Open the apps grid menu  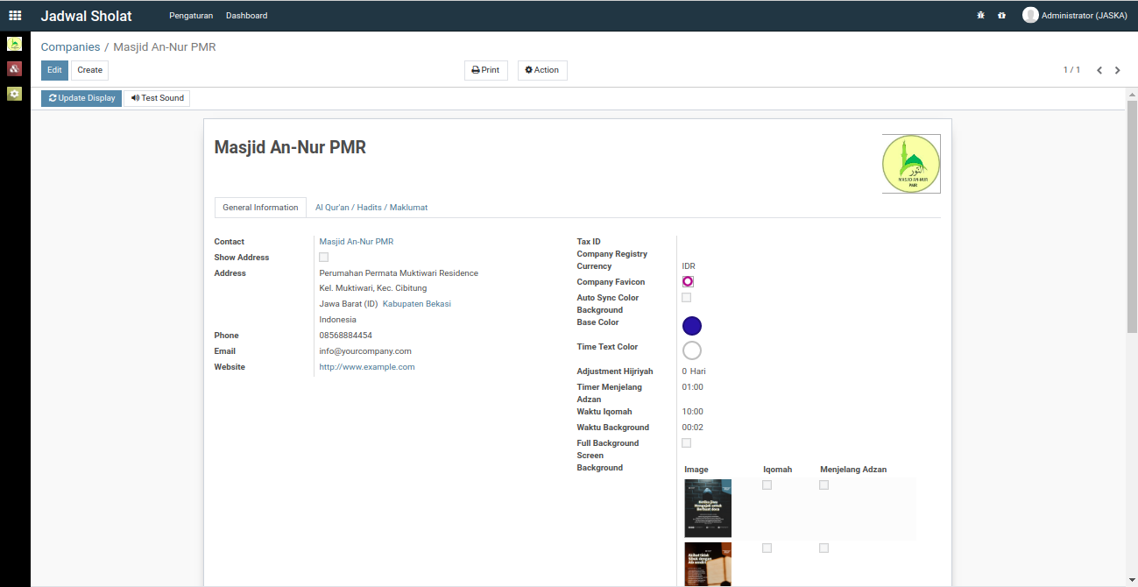(x=15, y=16)
